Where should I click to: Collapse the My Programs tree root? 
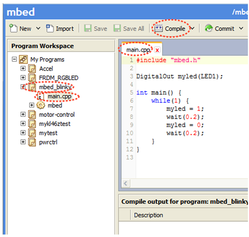point(14,59)
